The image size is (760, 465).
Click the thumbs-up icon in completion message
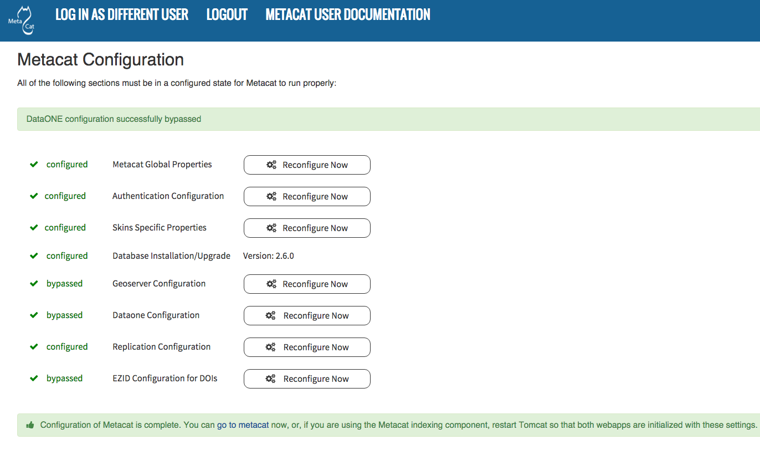click(30, 426)
